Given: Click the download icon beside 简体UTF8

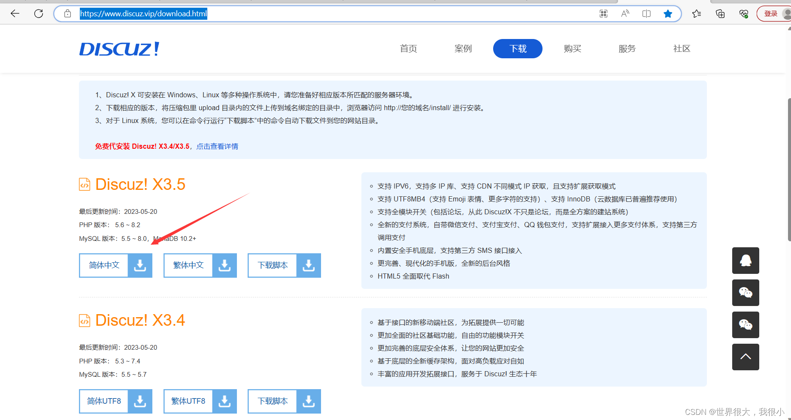Looking at the screenshot, I should click(140, 401).
